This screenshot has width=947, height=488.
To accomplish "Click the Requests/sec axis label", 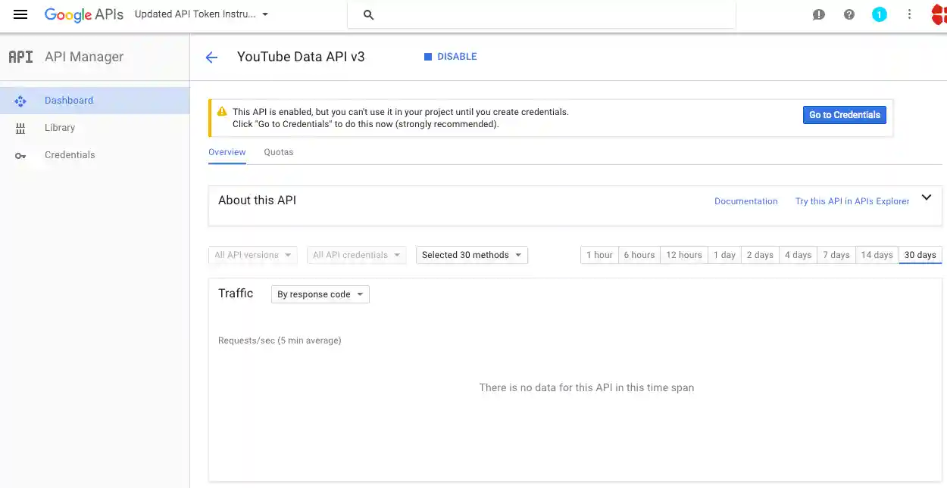I will coord(280,340).
